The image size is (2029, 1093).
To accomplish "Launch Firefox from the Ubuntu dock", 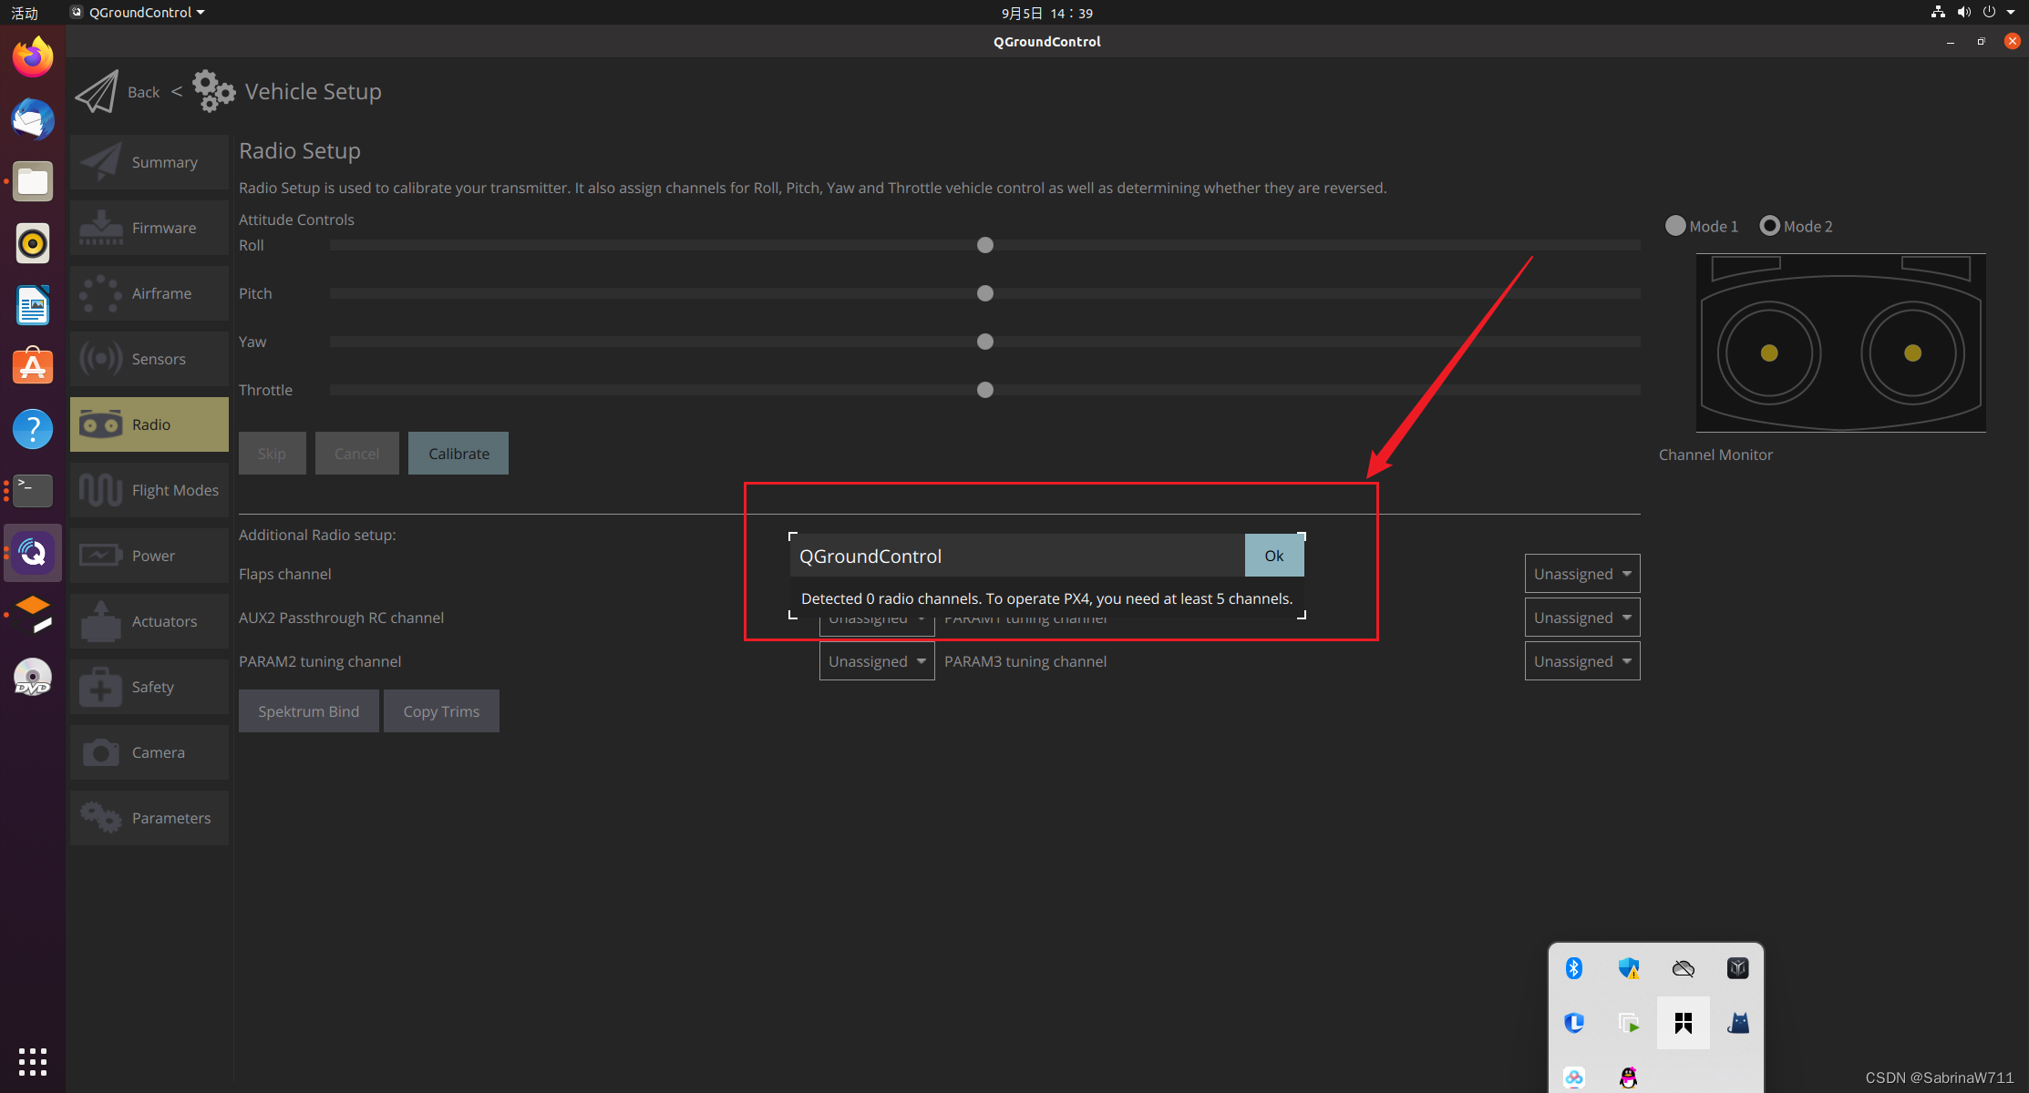I will (33, 57).
